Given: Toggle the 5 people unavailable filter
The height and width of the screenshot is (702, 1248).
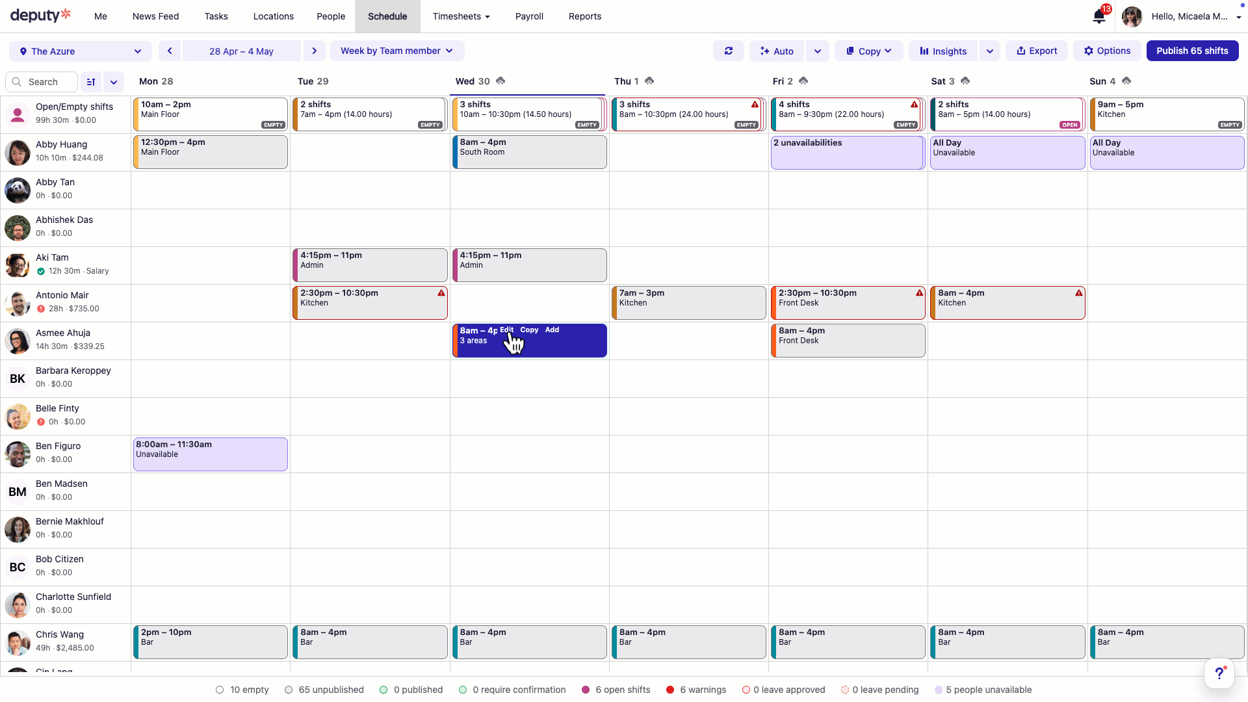Looking at the screenshot, I should click(x=983, y=690).
